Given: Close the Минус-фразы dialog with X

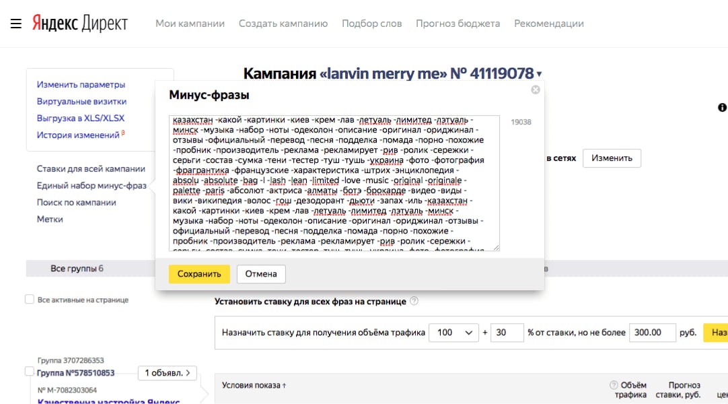Looking at the screenshot, I should tap(536, 90).
